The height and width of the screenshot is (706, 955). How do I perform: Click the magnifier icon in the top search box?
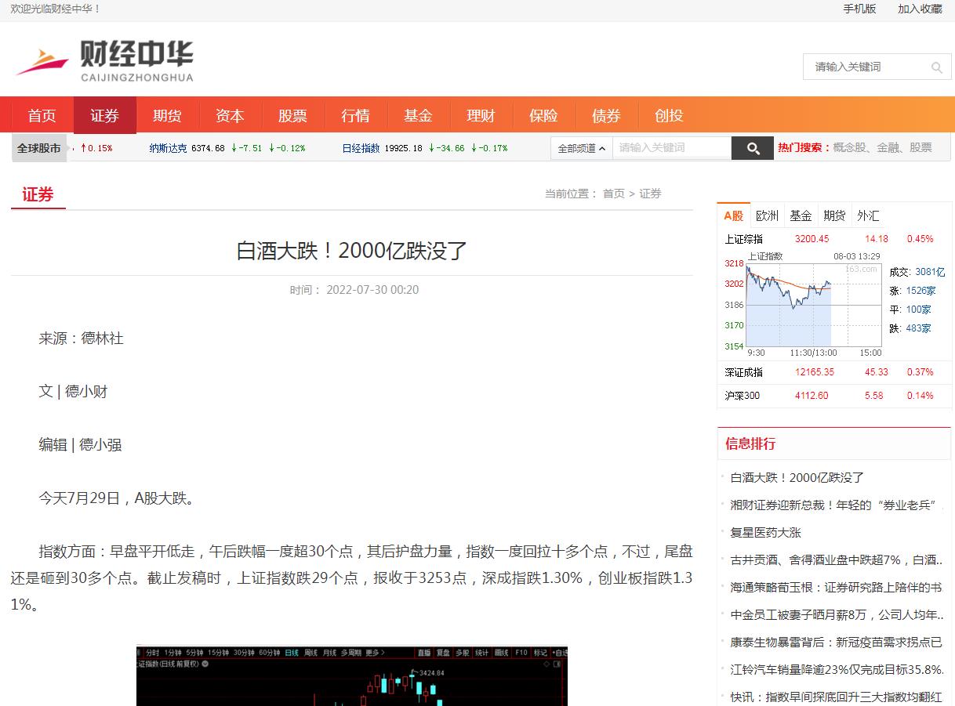point(936,67)
